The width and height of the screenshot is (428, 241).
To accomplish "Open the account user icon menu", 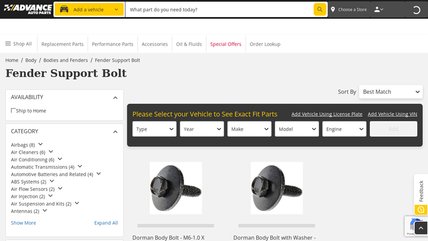I will [x=379, y=10].
